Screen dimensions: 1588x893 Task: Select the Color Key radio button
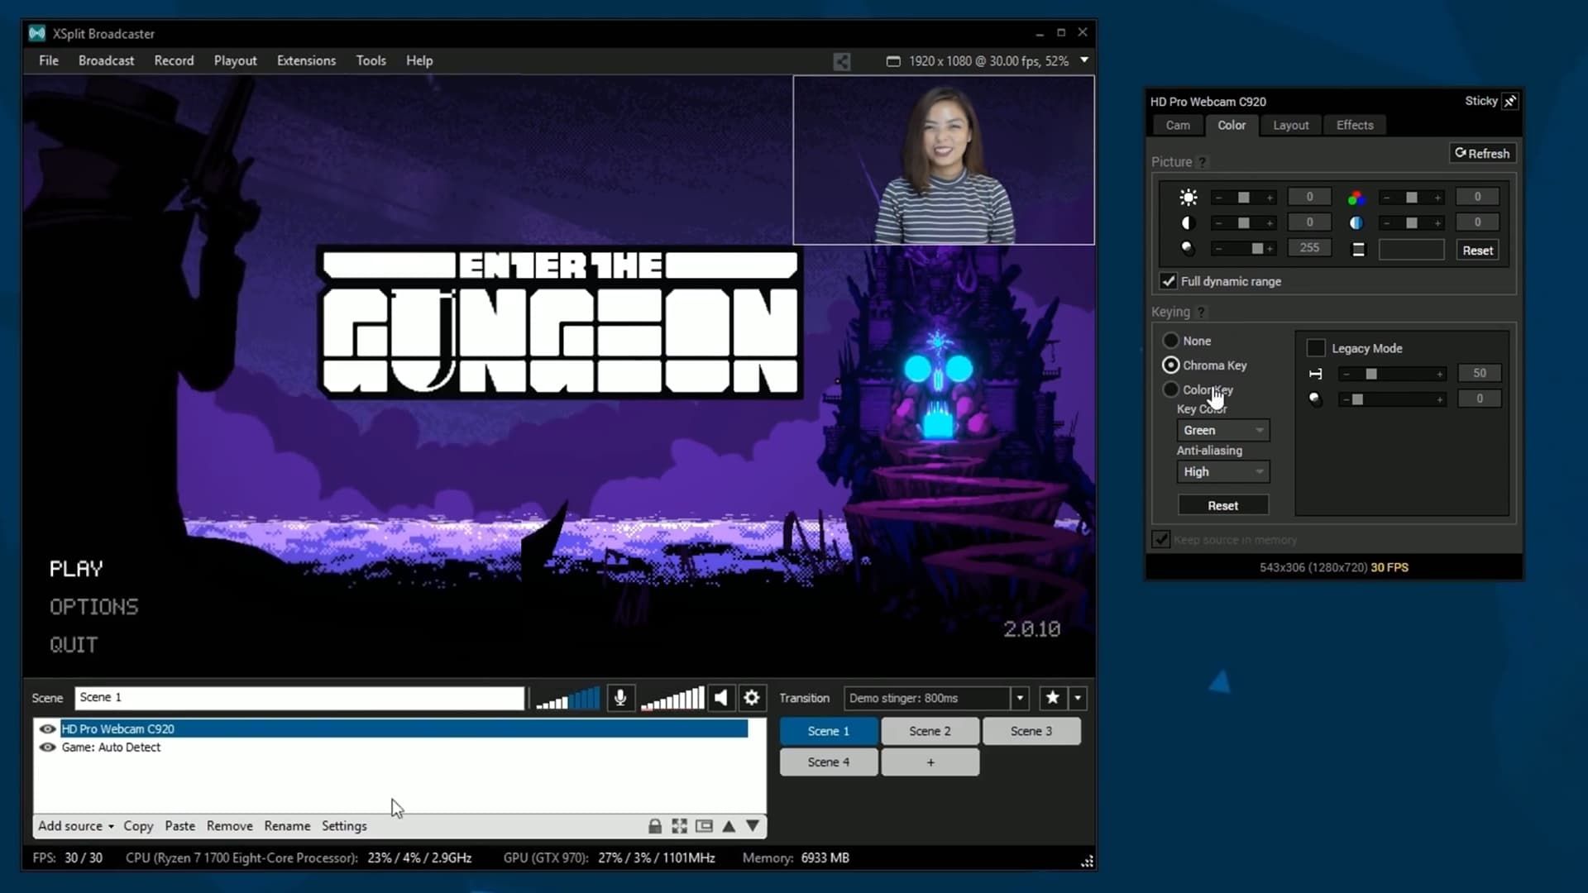point(1170,389)
